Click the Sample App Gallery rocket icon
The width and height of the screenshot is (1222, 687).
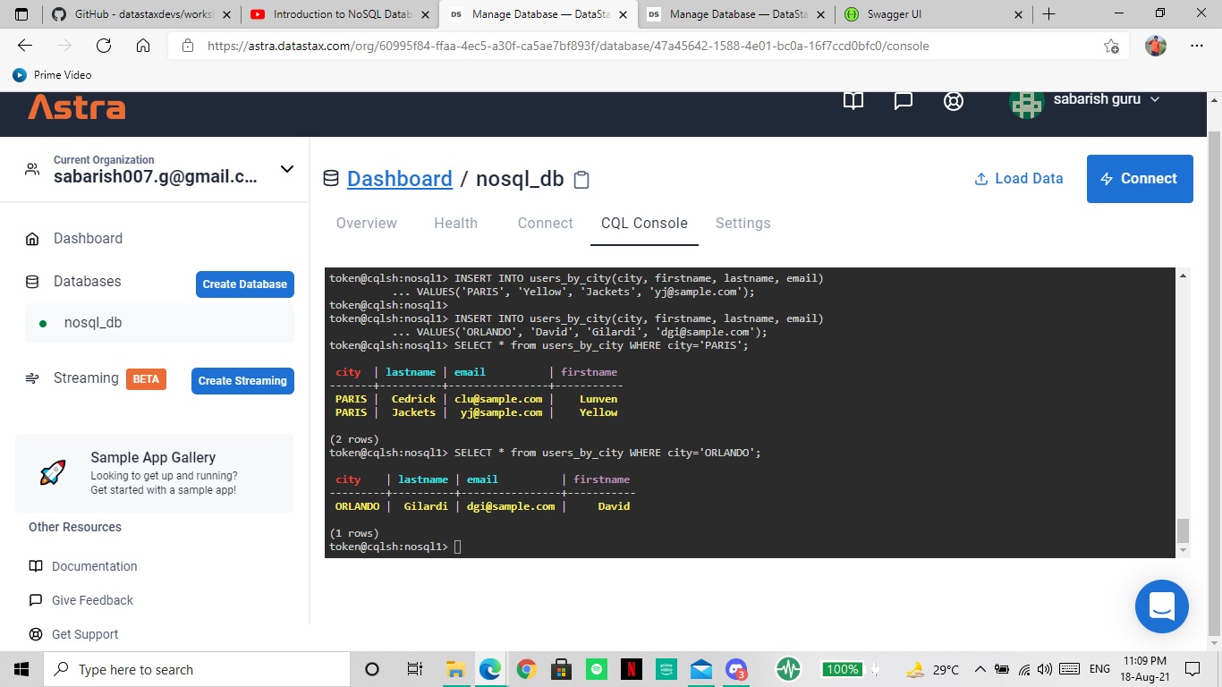click(x=52, y=472)
